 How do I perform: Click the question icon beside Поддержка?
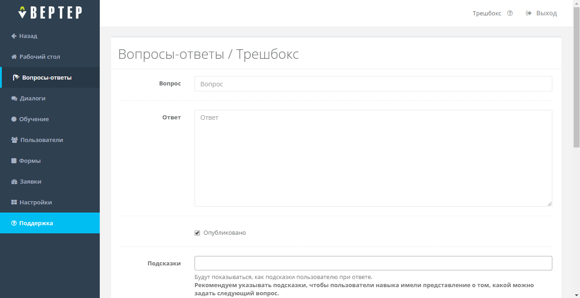14,223
